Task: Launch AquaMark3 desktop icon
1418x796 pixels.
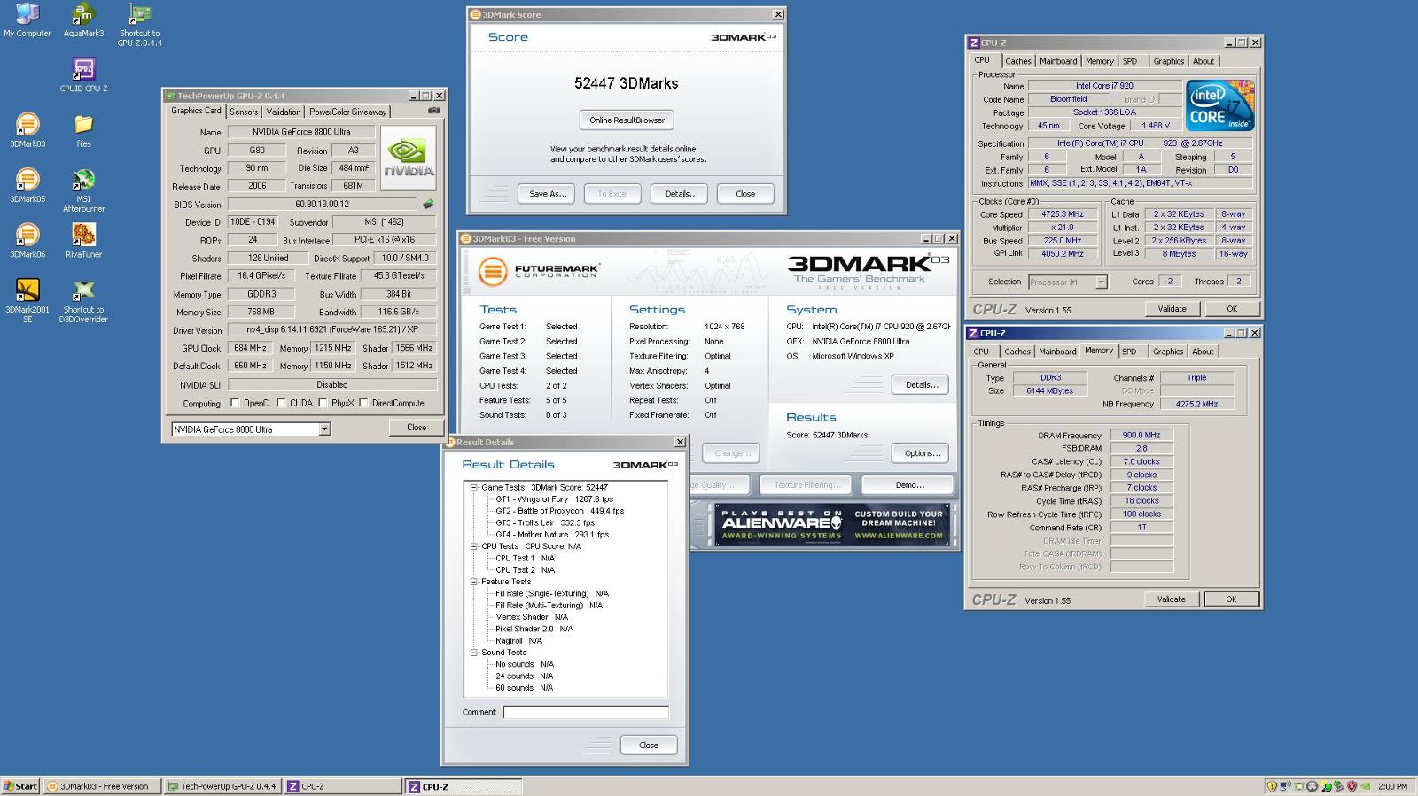Action: (83, 19)
